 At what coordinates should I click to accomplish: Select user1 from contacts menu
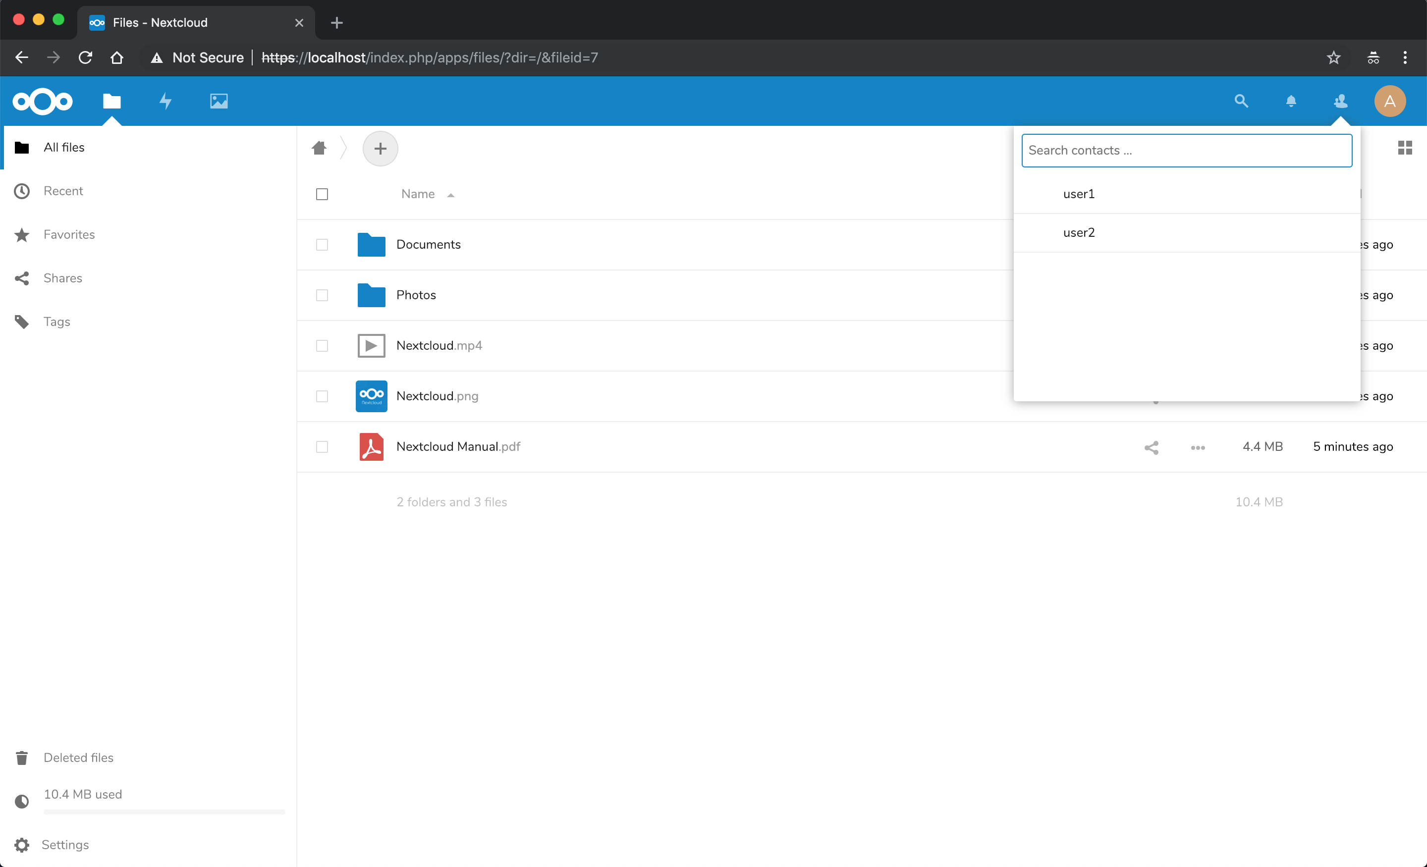1078,194
